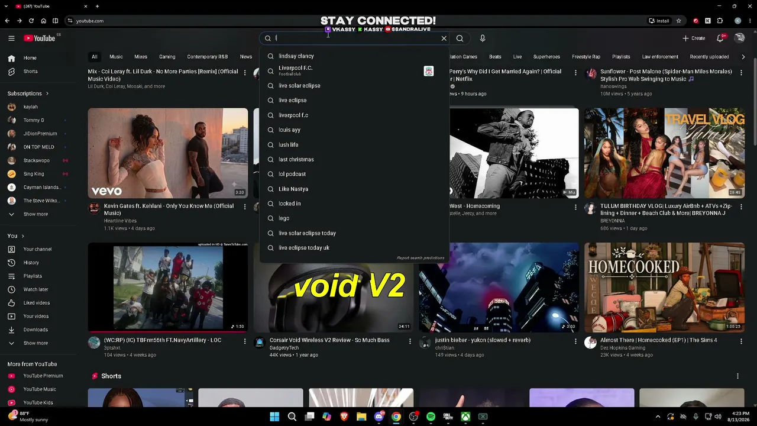The image size is (757, 426).
Task: Choose the 'lego' suggestion
Action: point(354,218)
